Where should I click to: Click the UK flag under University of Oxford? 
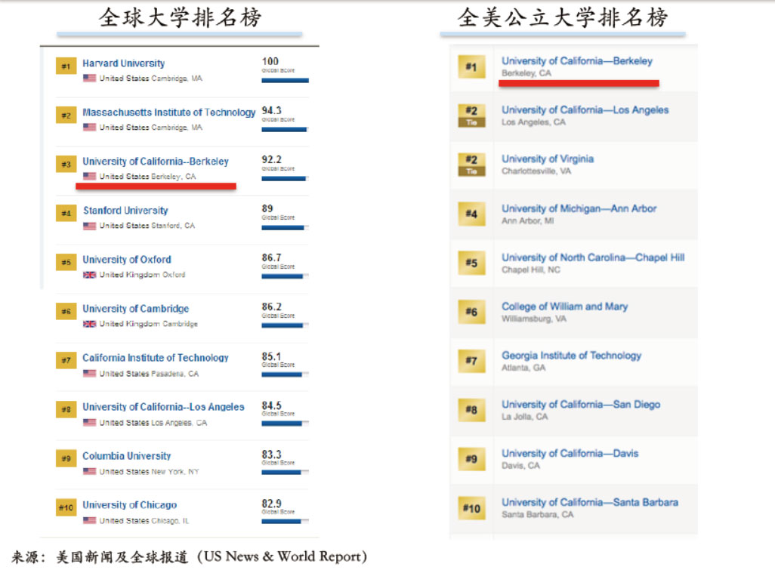tap(89, 275)
